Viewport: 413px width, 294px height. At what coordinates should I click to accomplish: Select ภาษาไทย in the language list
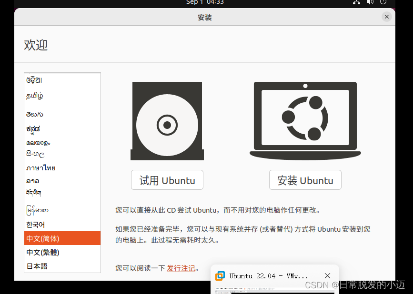pyautogui.click(x=62, y=168)
